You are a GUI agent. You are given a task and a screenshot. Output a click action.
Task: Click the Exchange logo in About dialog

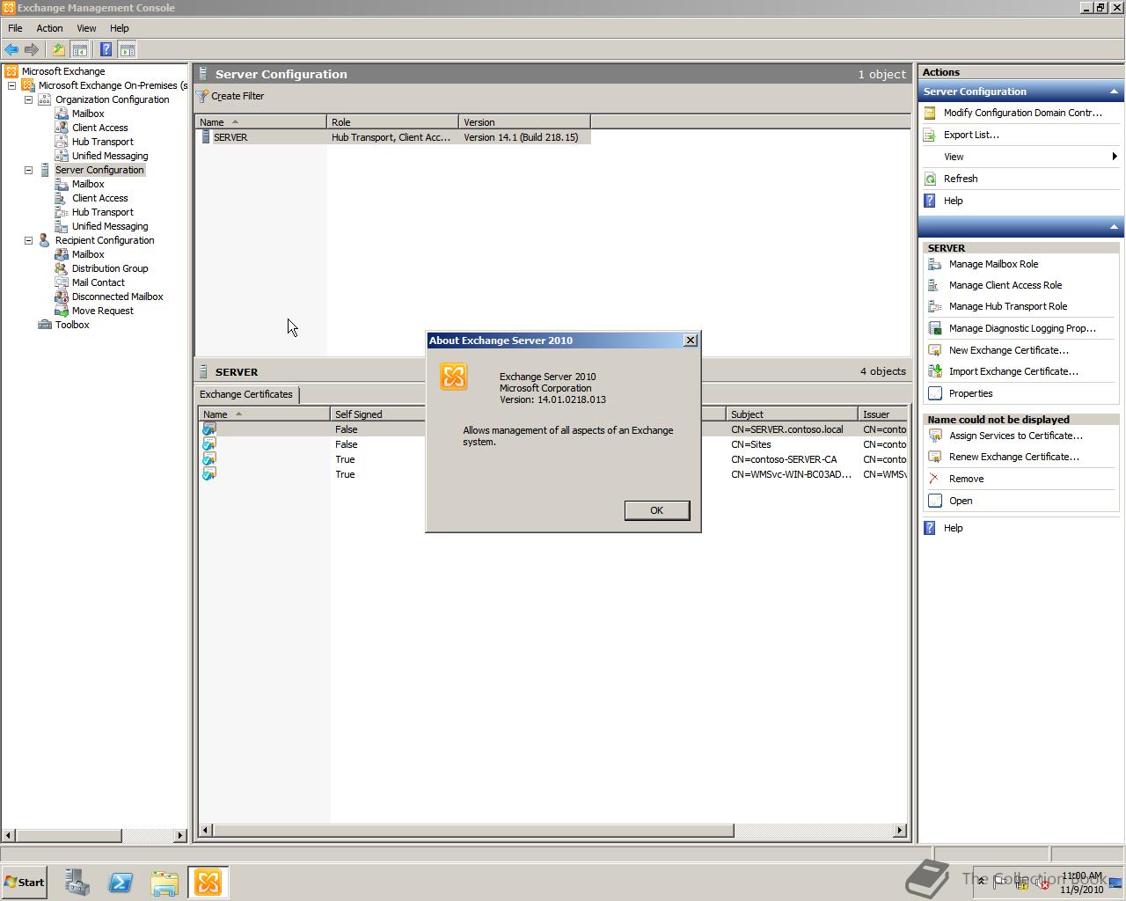(x=454, y=377)
